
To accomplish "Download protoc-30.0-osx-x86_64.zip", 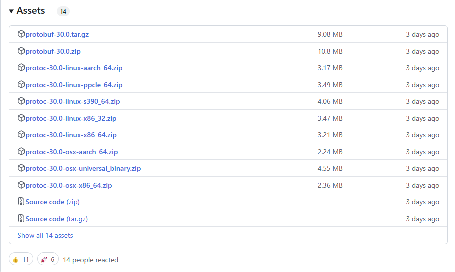I will pos(69,185).
